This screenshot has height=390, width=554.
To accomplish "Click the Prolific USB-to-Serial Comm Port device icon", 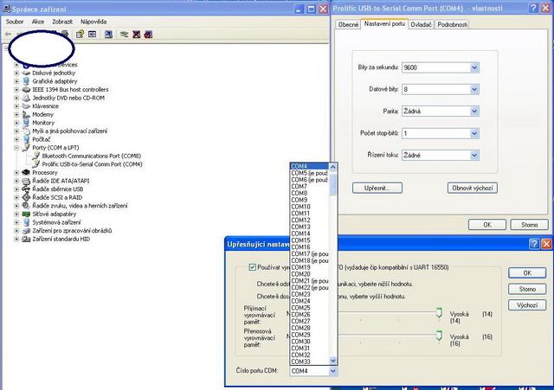I will click(x=35, y=163).
